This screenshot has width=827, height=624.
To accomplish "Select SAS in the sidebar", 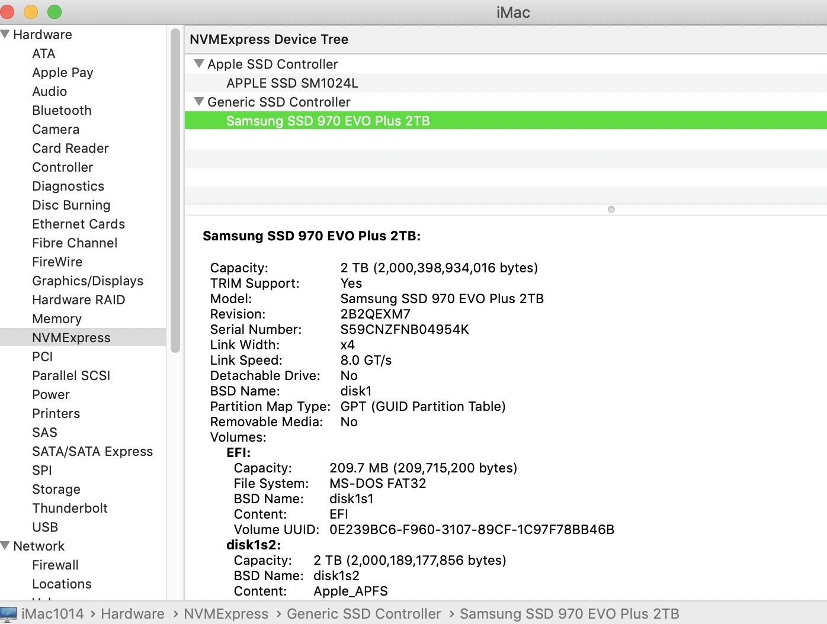I will coord(45,432).
